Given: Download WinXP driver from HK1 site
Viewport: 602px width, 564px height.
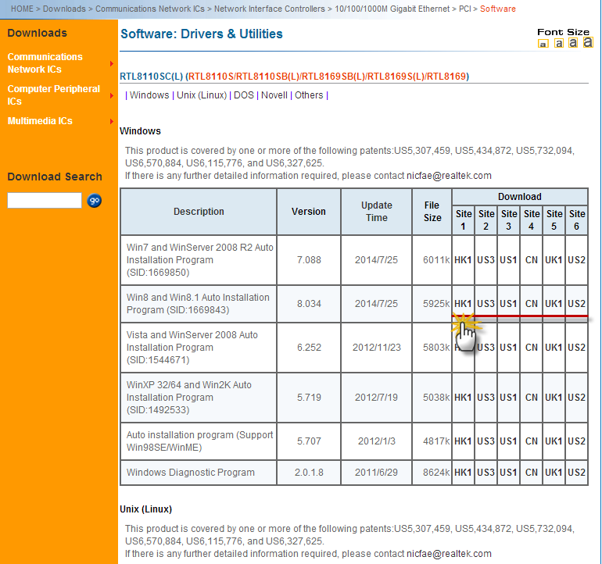Looking at the screenshot, I should coord(463,398).
